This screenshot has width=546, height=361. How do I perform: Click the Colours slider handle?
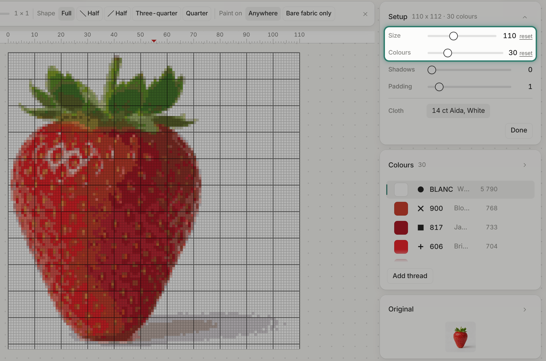tap(447, 53)
